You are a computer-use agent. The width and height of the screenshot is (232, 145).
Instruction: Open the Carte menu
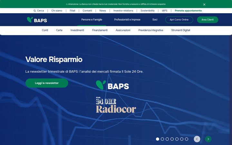click(x=59, y=30)
